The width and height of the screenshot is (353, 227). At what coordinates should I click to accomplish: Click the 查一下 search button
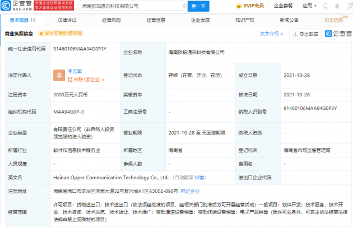[x=198, y=6]
